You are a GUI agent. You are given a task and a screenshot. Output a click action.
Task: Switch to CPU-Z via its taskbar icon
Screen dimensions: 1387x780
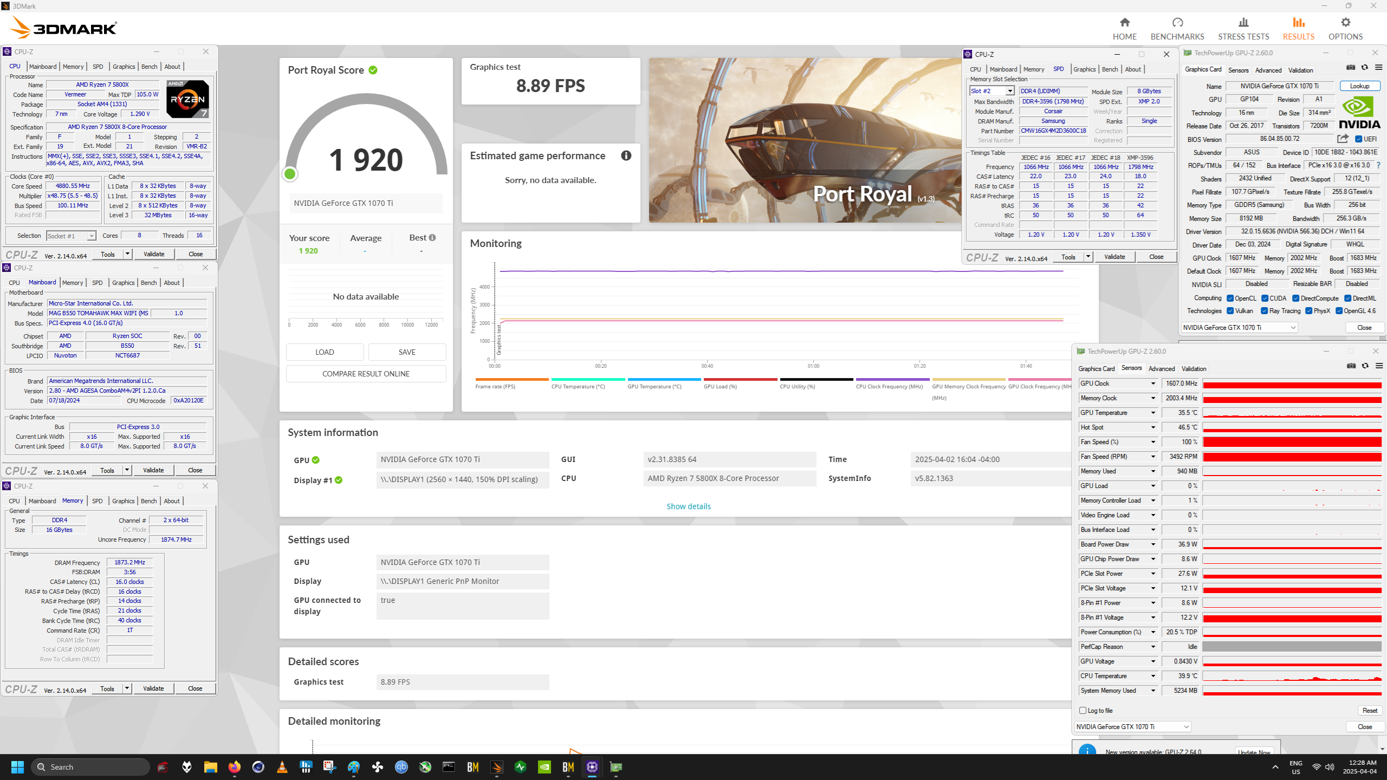(592, 767)
